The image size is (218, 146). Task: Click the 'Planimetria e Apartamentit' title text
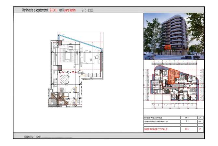tap(35, 11)
